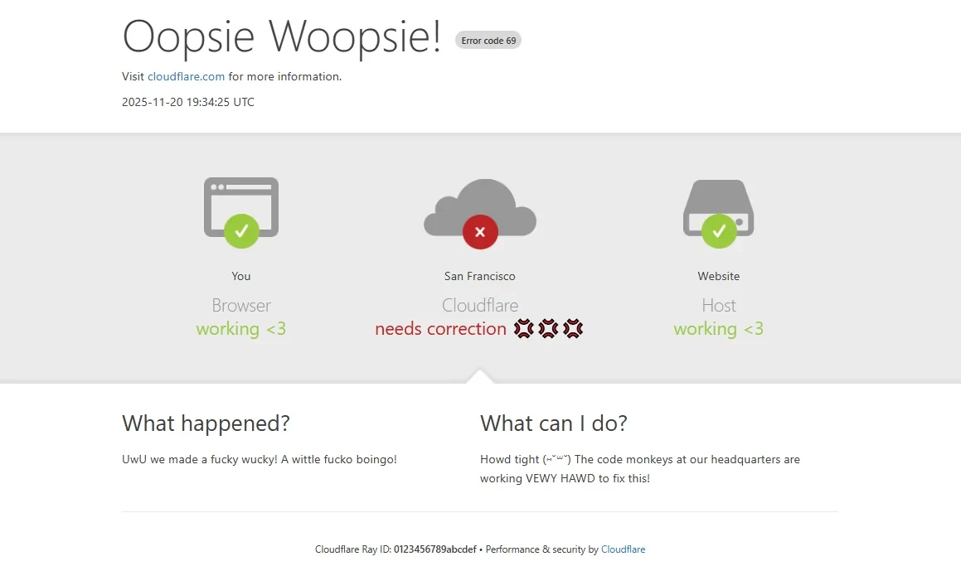Open the cloudflare.com link for more information
The image size is (961, 566).
coord(186,76)
